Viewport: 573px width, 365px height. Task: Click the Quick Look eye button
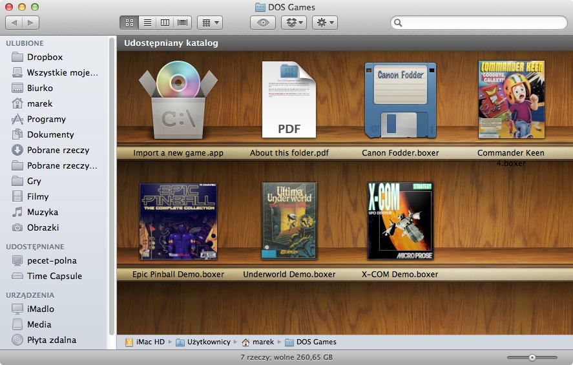point(262,23)
